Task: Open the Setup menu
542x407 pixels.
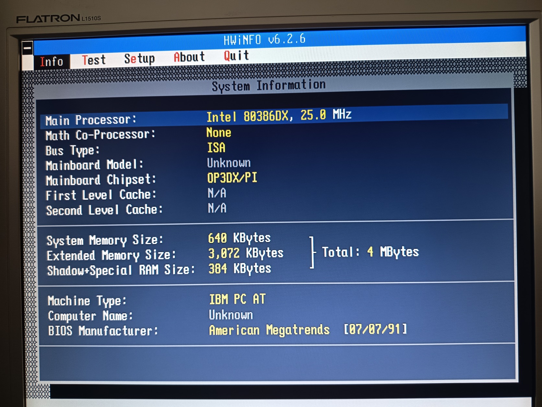Action: (x=139, y=59)
